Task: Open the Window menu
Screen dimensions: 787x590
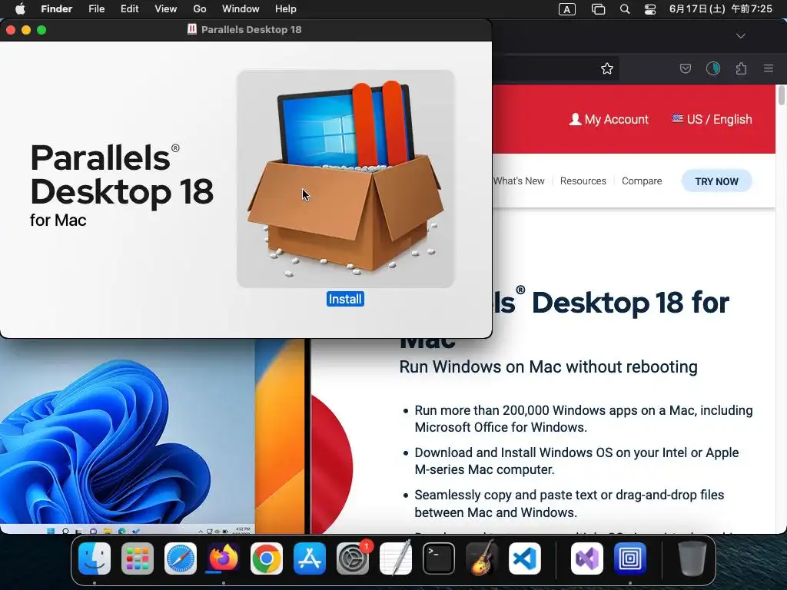Action: coord(241,9)
